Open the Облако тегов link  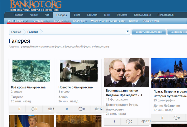click(151, 21)
